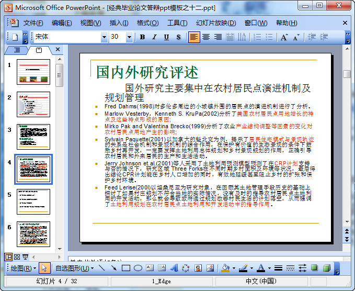Select the Oval shape tool

pyautogui.click(x=138, y=268)
